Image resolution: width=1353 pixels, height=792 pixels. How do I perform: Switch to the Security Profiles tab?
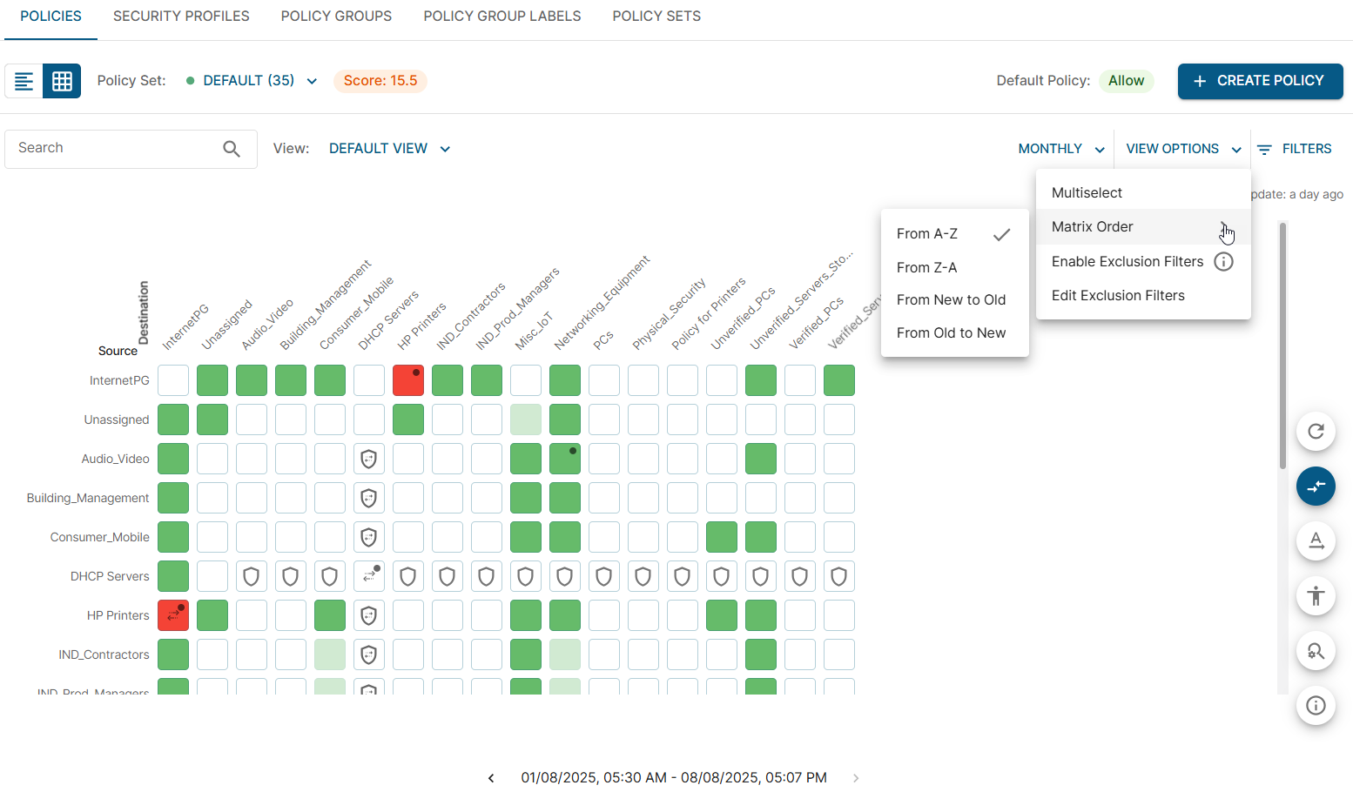[x=181, y=17]
